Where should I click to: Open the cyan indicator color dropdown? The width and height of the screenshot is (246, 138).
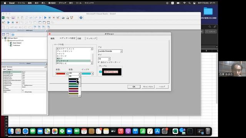tap(92, 74)
